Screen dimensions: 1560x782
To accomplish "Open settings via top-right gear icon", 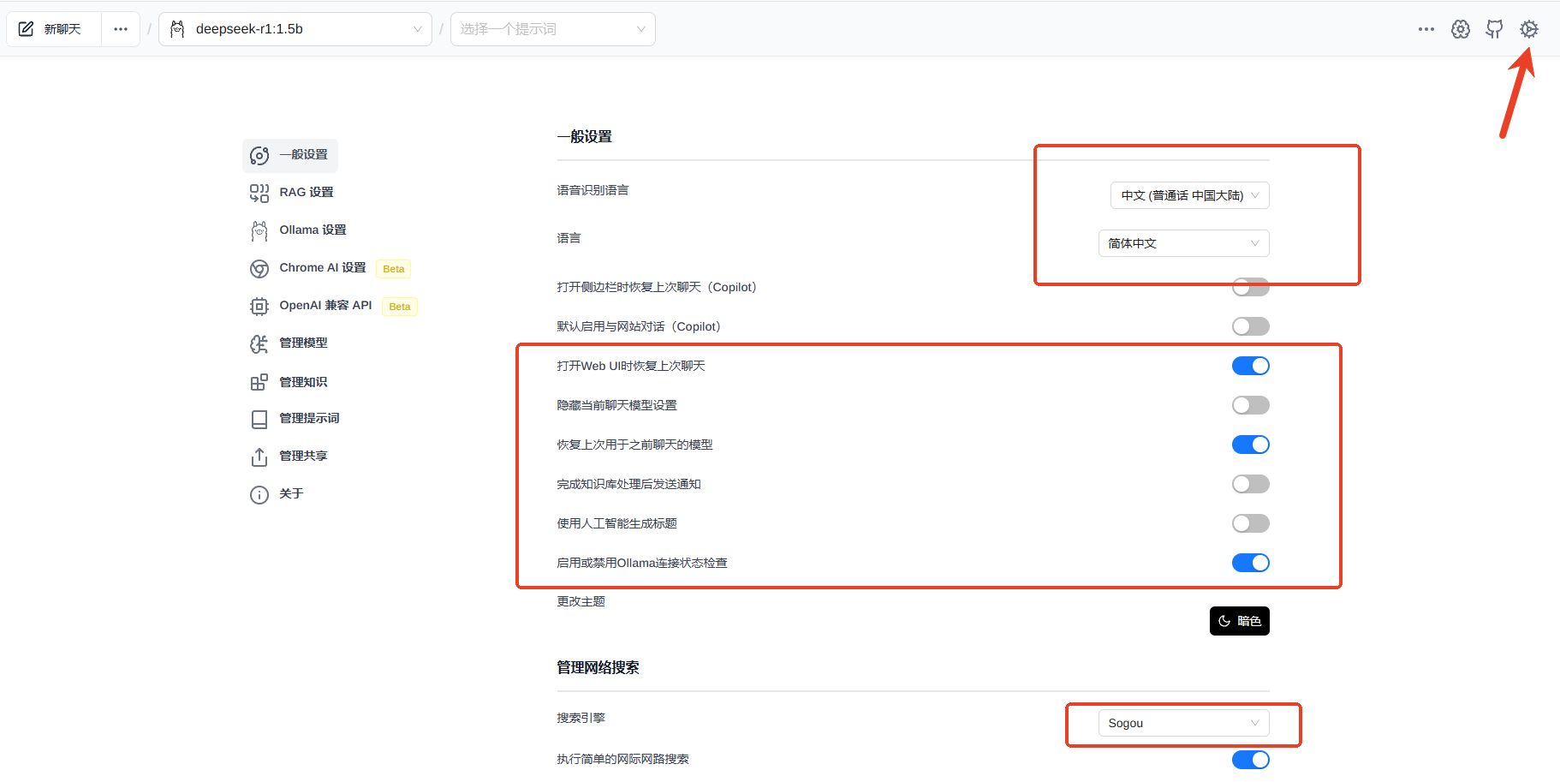I will point(1528,29).
